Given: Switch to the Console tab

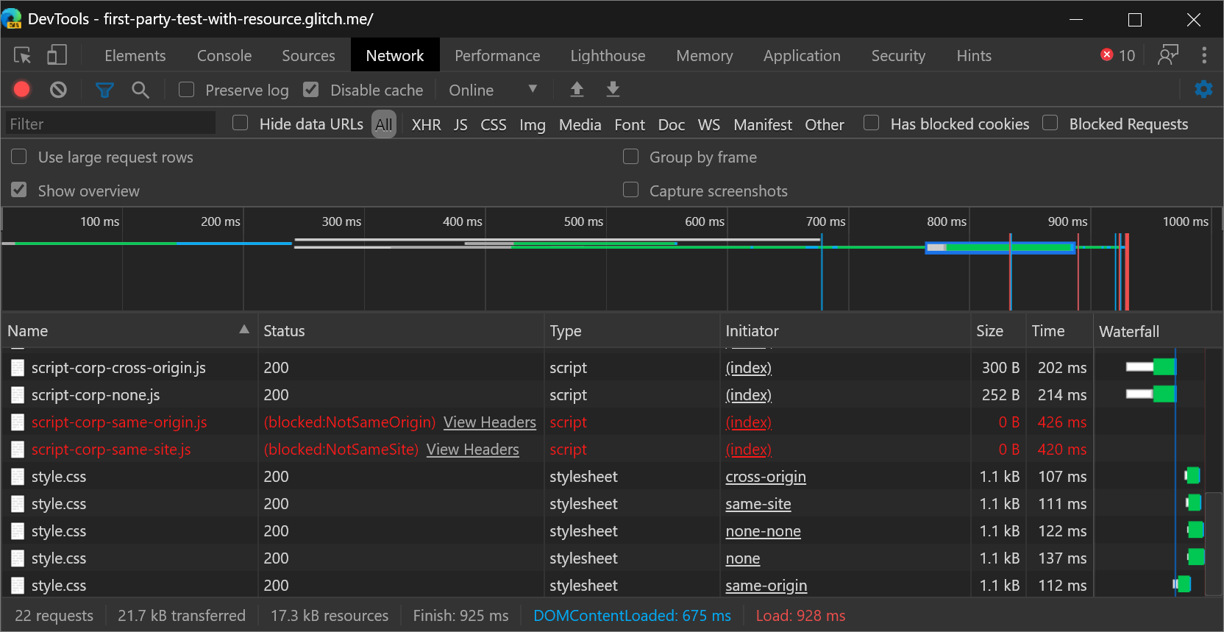Looking at the screenshot, I should click(x=224, y=56).
